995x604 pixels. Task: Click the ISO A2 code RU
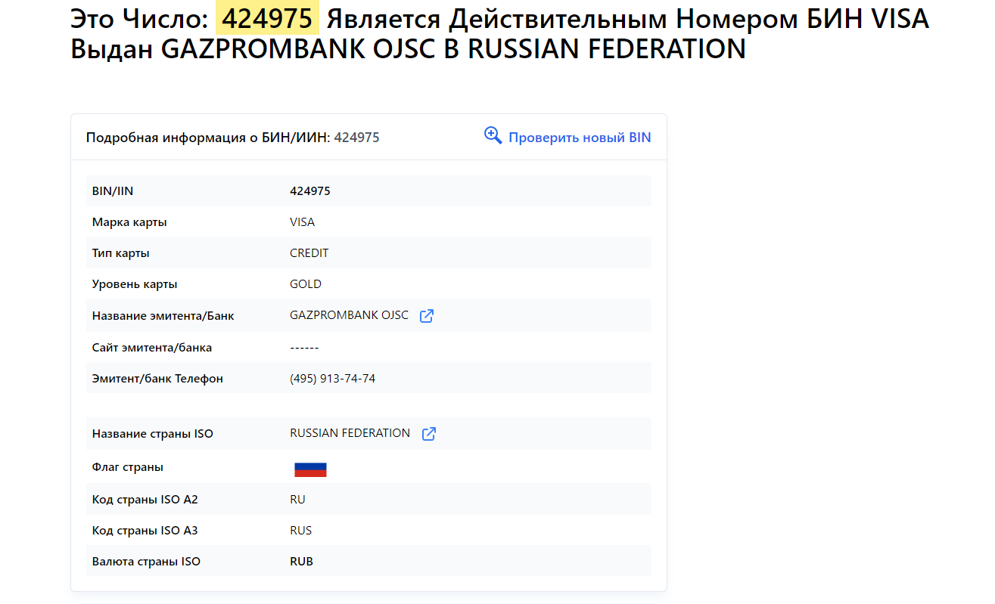click(297, 500)
